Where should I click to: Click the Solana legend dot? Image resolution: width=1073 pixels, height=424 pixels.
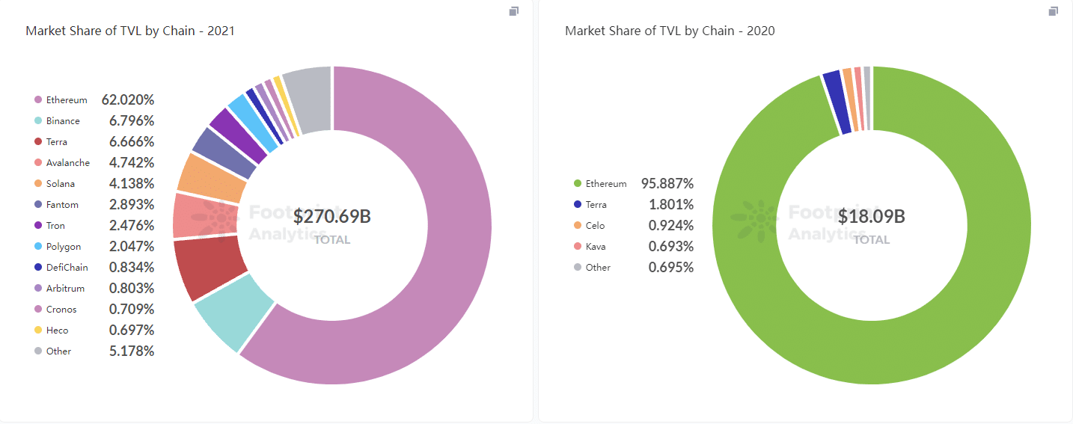[x=38, y=184]
